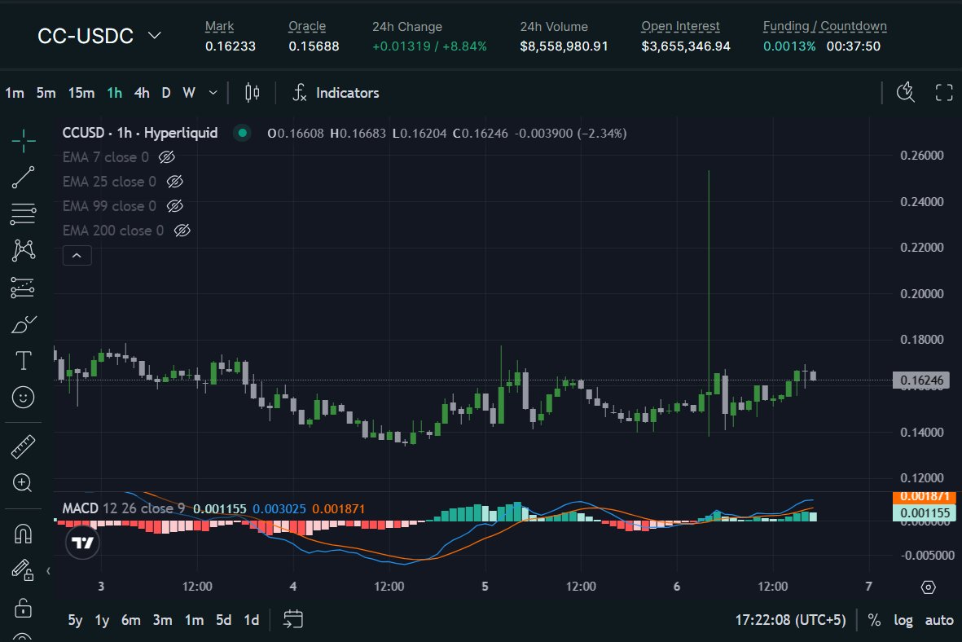Click the 0.001155 MACD histogram axis label
Viewport: 962px width, 642px height.
click(x=925, y=512)
